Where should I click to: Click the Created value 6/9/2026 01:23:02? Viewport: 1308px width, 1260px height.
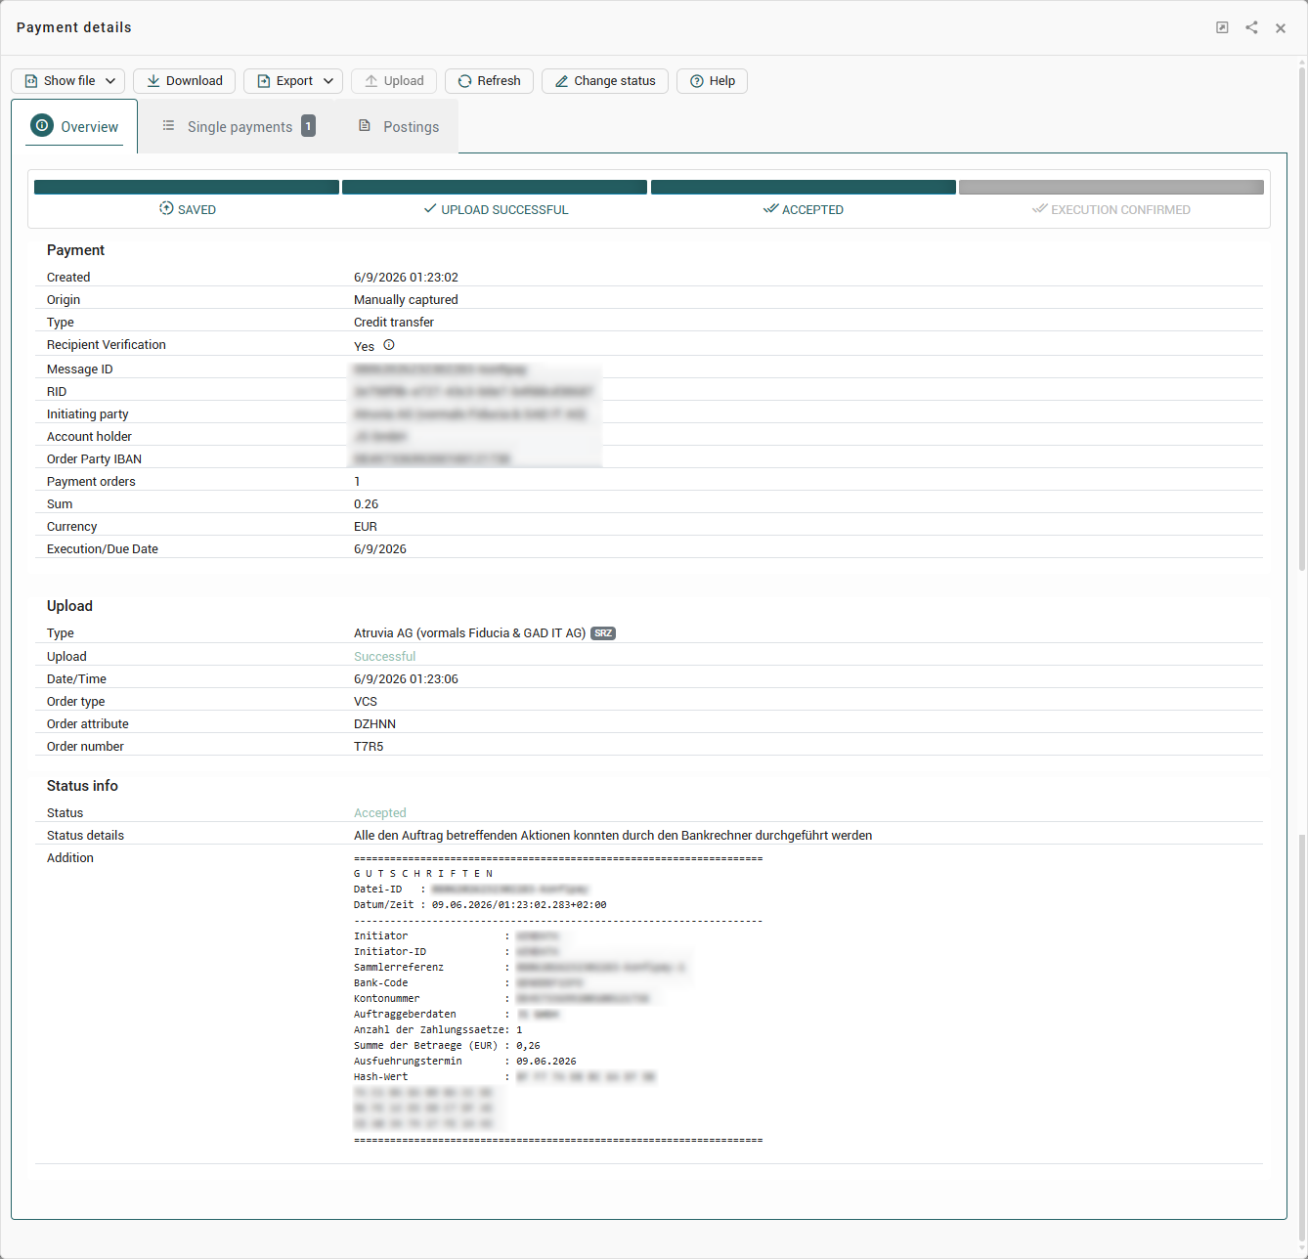406,278
